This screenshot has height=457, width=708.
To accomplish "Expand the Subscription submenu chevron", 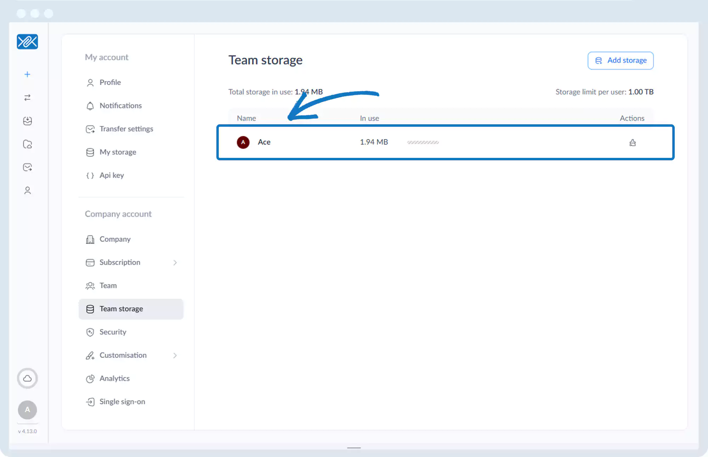I will [x=175, y=263].
